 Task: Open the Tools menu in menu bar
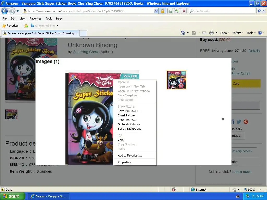49,18
